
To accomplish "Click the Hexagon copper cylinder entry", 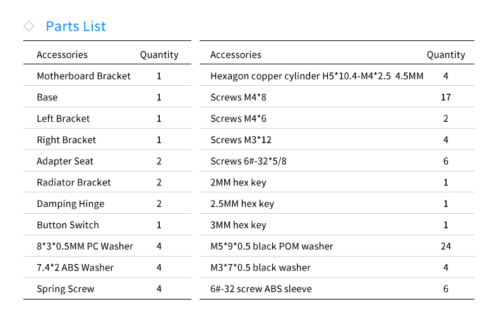I will [x=316, y=76].
